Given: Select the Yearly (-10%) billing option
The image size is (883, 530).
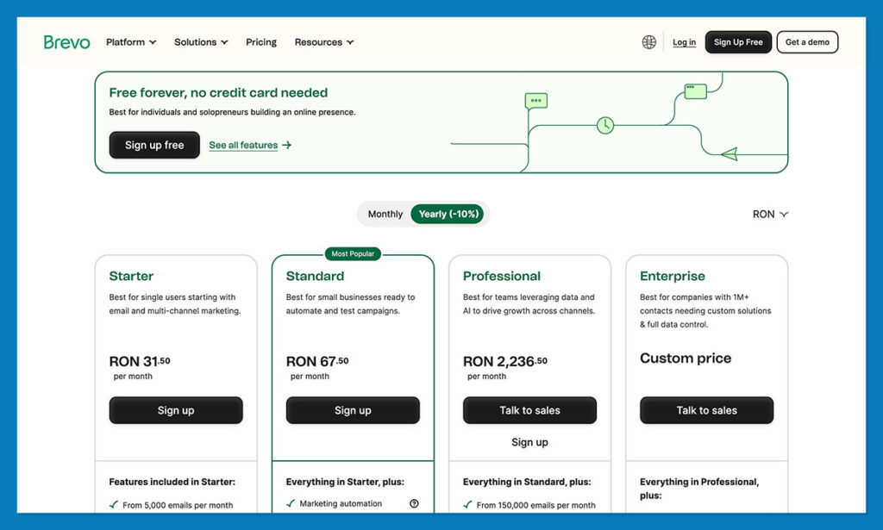Looking at the screenshot, I should pyautogui.click(x=449, y=214).
